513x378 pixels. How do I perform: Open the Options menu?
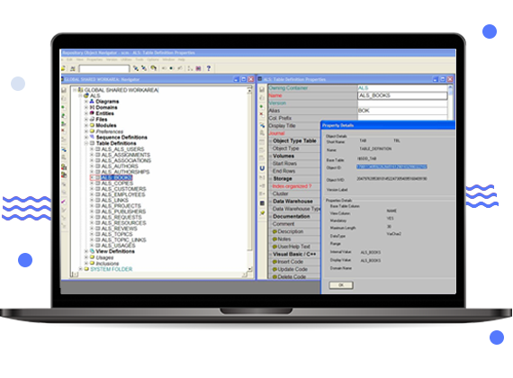pyautogui.click(x=153, y=60)
